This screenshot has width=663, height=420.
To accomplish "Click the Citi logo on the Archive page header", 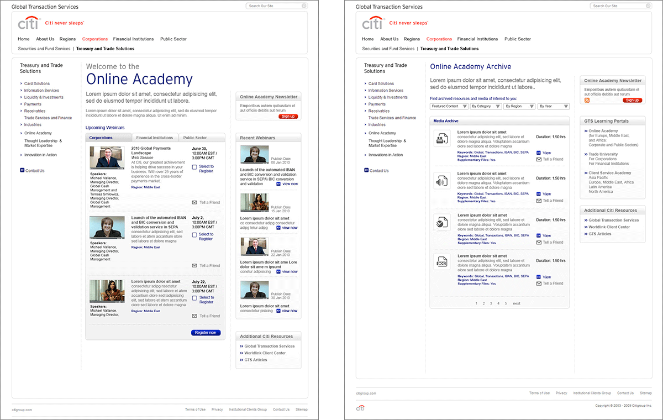I will click(373, 23).
